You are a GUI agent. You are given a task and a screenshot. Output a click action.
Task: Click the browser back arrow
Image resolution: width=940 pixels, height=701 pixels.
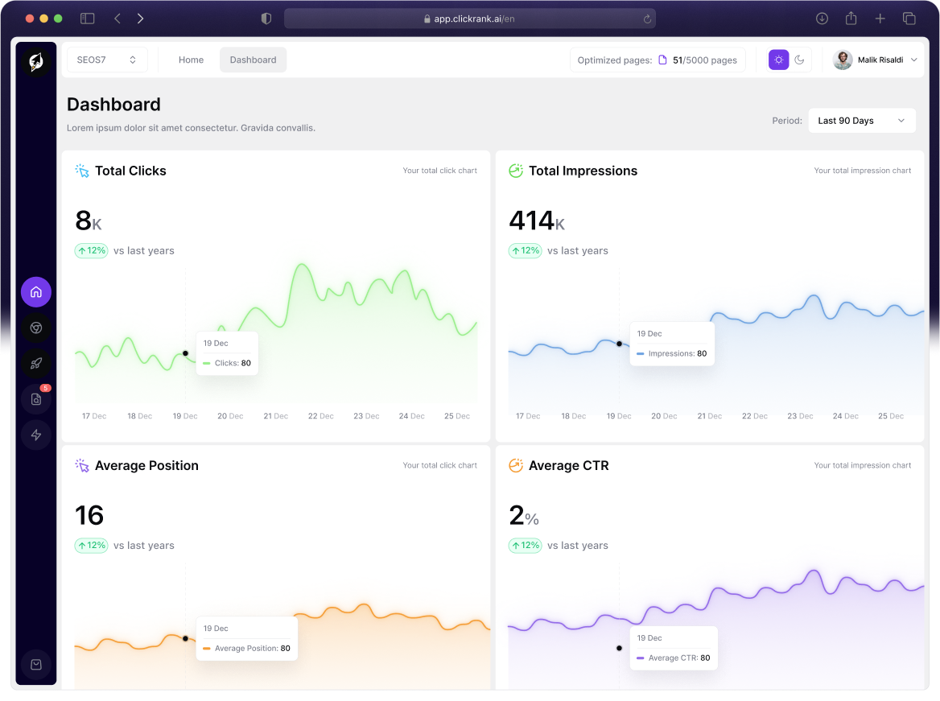pos(117,19)
